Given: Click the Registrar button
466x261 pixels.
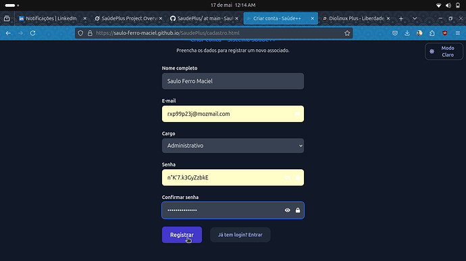Looking at the screenshot, I should pyautogui.click(x=182, y=235).
